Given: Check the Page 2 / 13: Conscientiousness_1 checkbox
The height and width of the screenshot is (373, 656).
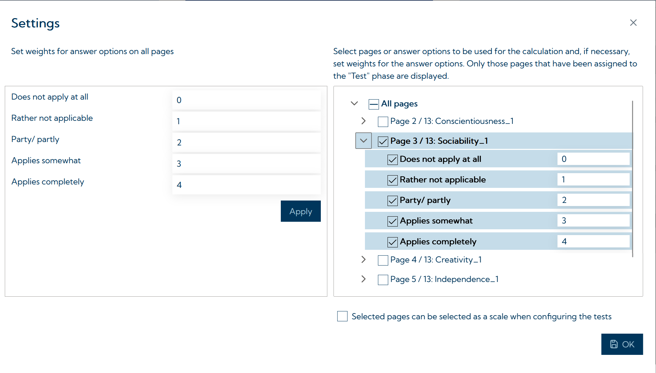Looking at the screenshot, I should (x=383, y=121).
